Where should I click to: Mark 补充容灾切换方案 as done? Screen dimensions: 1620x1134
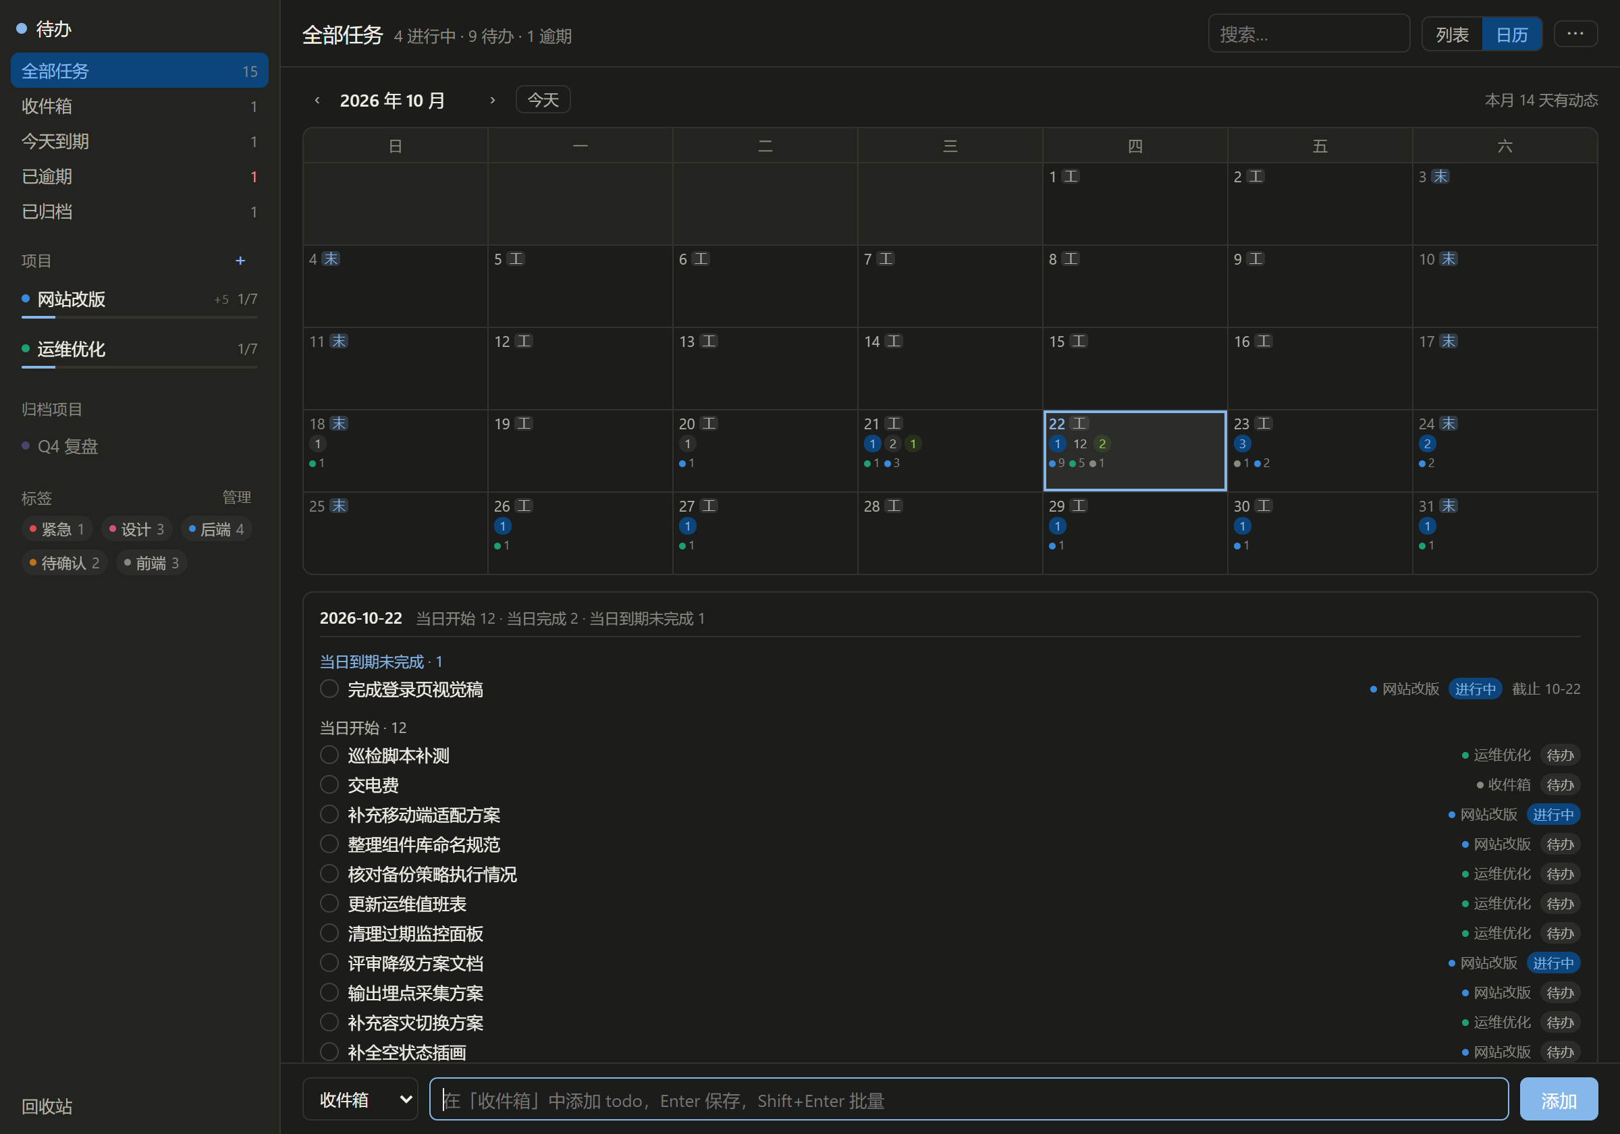329,1022
